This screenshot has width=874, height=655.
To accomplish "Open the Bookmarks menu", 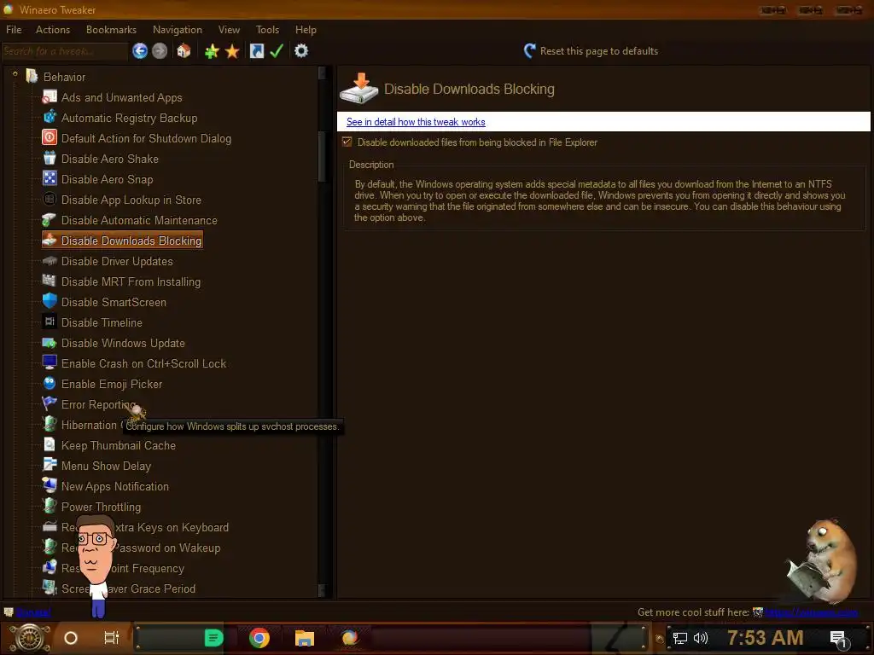I will coord(111,30).
